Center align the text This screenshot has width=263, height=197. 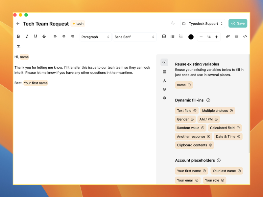click(x=64, y=36)
